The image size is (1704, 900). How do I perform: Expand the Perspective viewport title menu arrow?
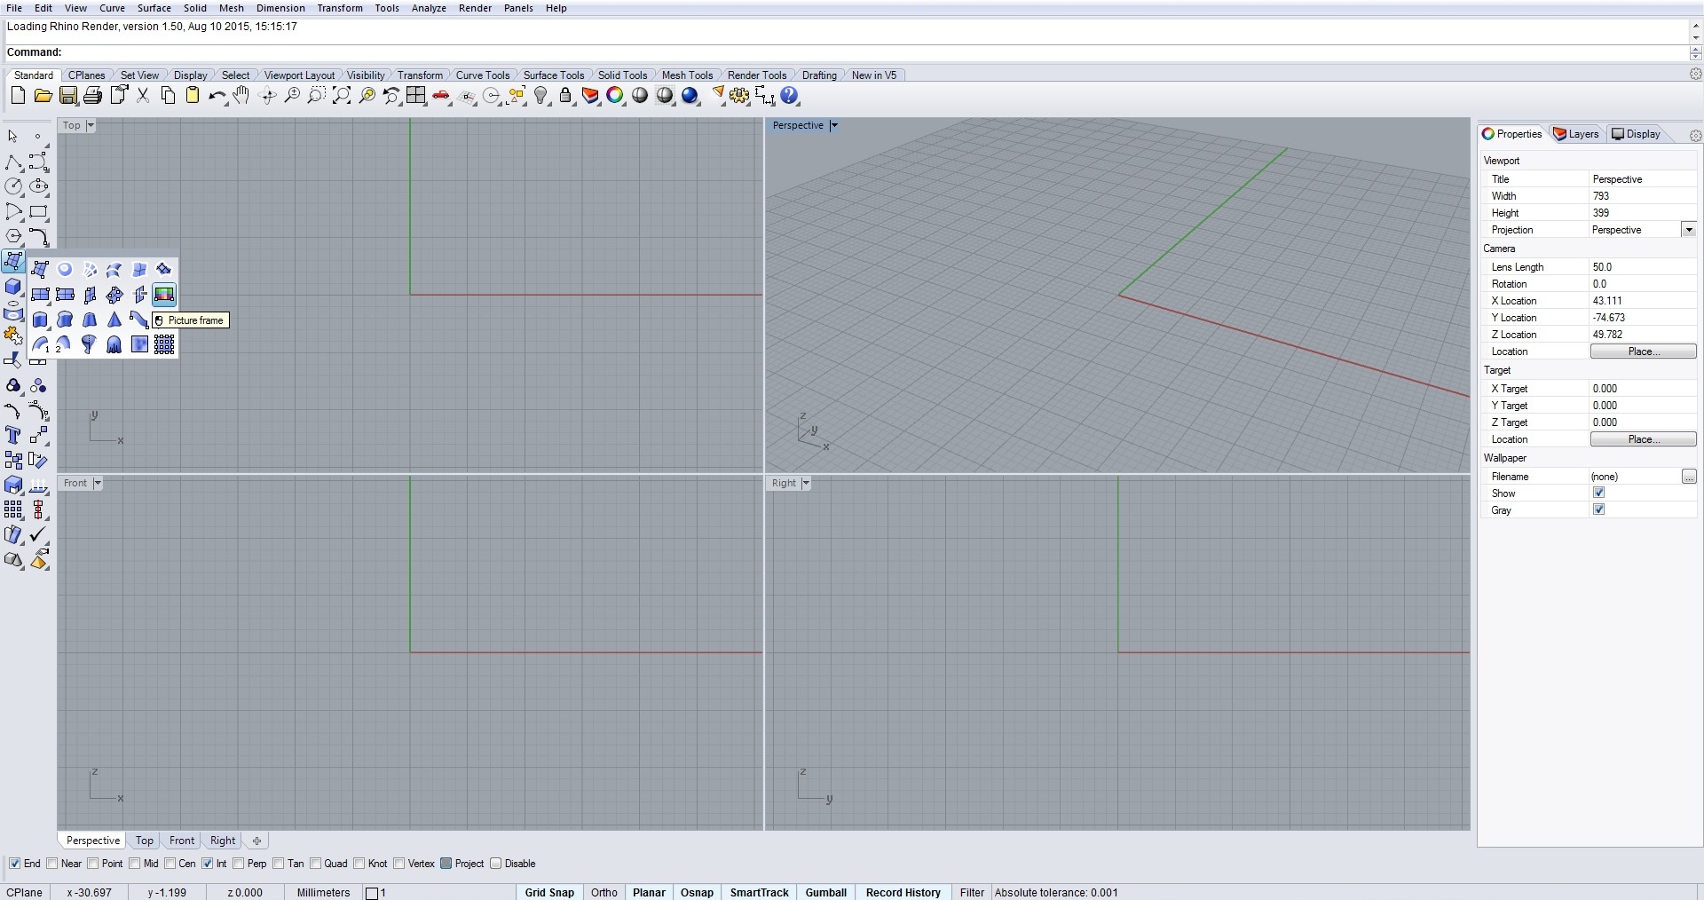[833, 125]
